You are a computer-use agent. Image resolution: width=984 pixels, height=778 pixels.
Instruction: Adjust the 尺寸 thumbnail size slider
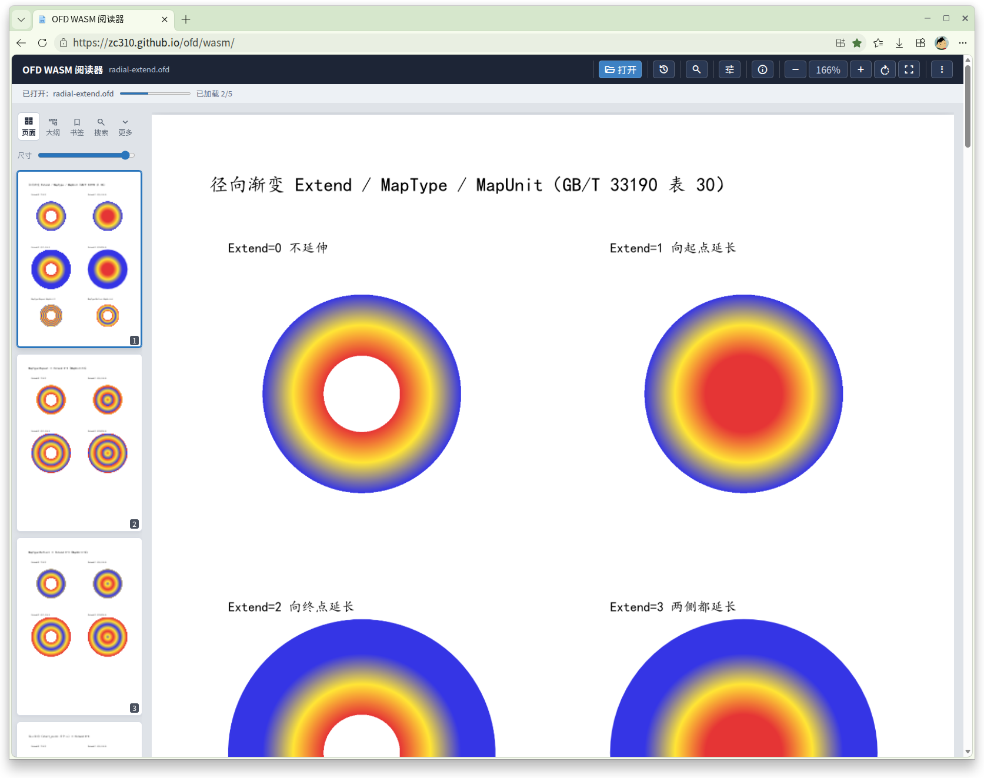[86, 155]
